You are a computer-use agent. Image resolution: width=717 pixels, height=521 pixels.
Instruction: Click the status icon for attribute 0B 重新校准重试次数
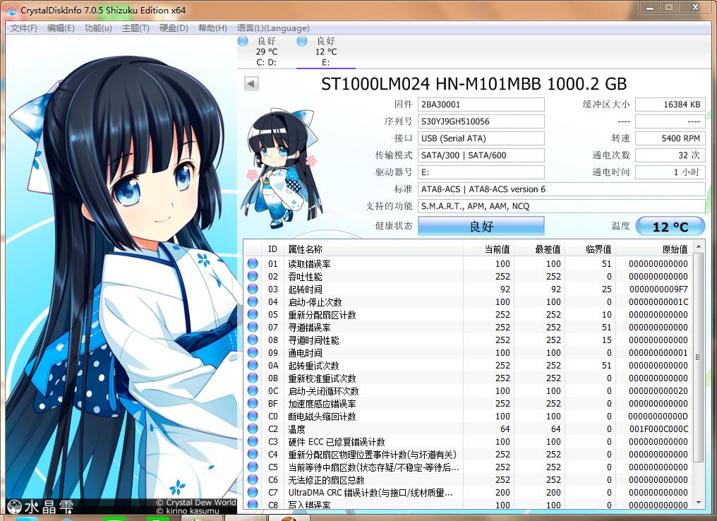pyautogui.click(x=253, y=378)
